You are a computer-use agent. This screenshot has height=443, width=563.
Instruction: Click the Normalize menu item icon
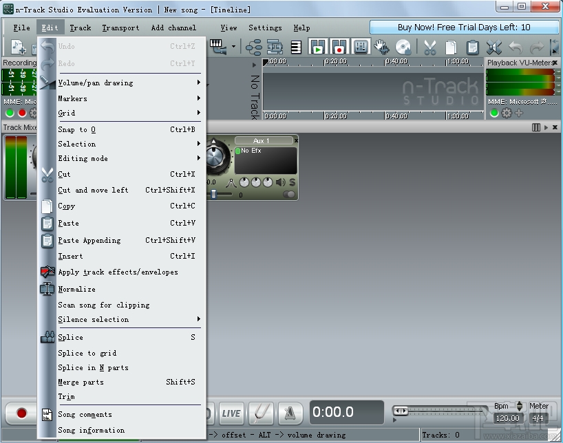click(47, 289)
